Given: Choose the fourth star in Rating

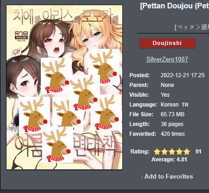Looking at the screenshot, I should click(x=179, y=152).
